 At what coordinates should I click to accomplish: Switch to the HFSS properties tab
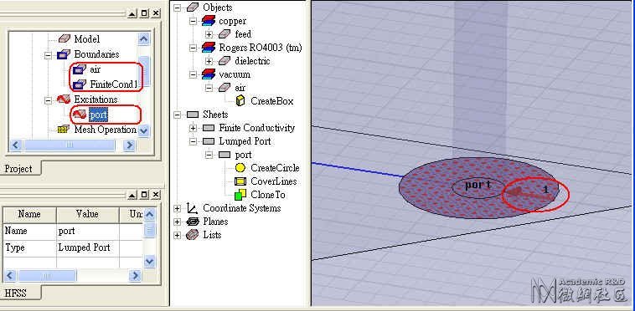click(x=16, y=293)
